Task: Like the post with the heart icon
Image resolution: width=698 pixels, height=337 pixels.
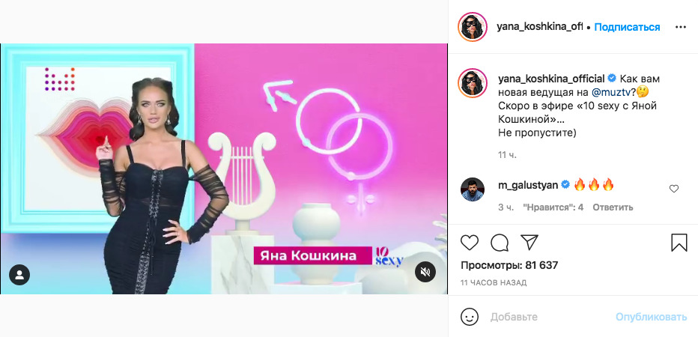Action: click(469, 242)
